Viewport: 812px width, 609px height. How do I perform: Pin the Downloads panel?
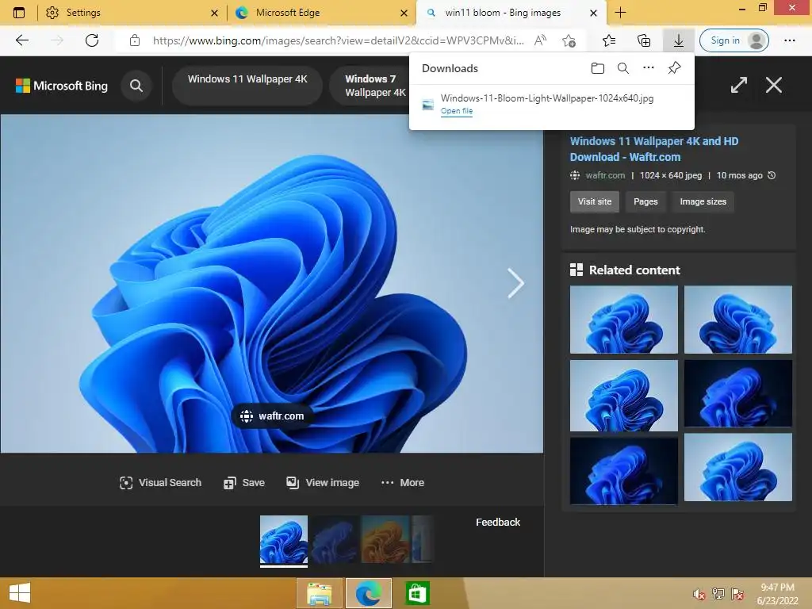pyautogui.click(x=674, y=68)
